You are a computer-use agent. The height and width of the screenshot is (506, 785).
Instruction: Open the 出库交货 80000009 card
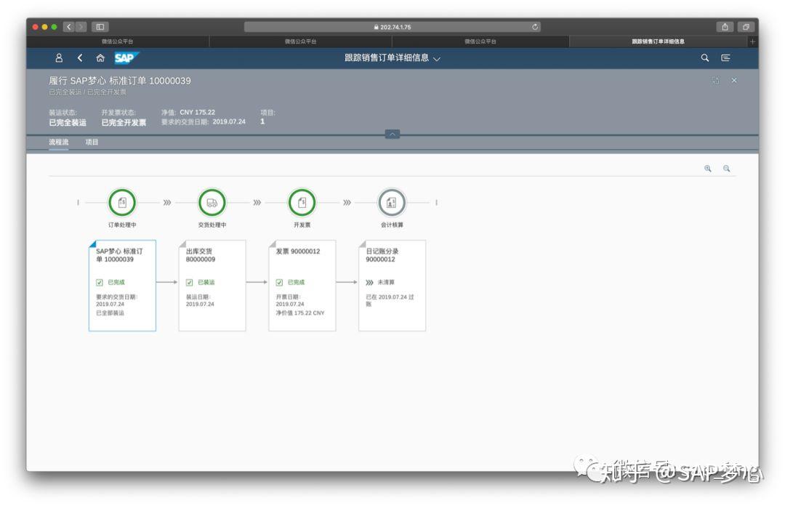tap(212, 286)
